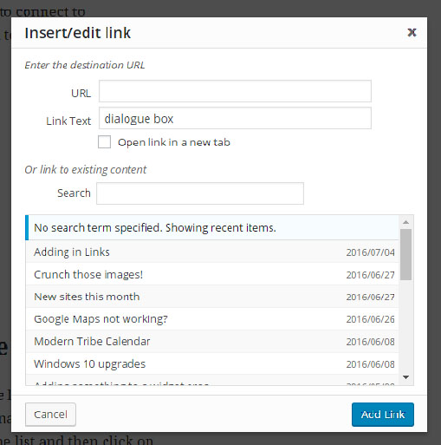Cancel the link dialog
The width and height of the screenshot is (441, 445).
(x=50, y=415)
